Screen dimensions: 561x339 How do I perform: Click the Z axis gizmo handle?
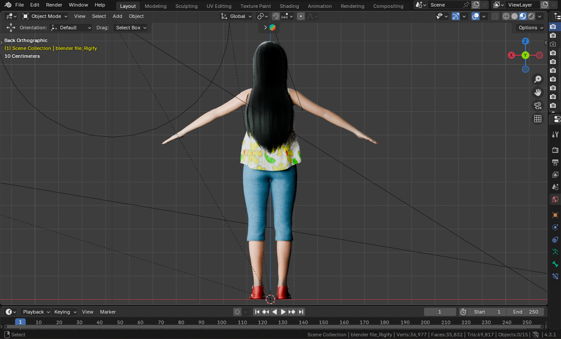point(525,41)
